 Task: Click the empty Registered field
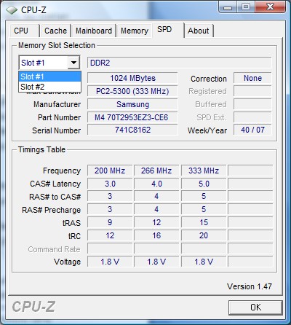point(252,91)
